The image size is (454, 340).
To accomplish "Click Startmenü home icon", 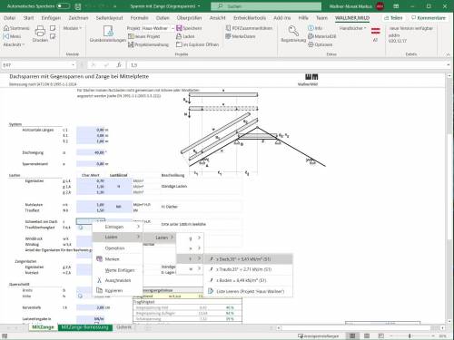I will coord(6,28).
